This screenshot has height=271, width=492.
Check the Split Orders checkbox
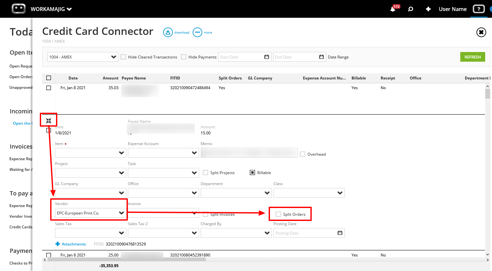point(278,214)
